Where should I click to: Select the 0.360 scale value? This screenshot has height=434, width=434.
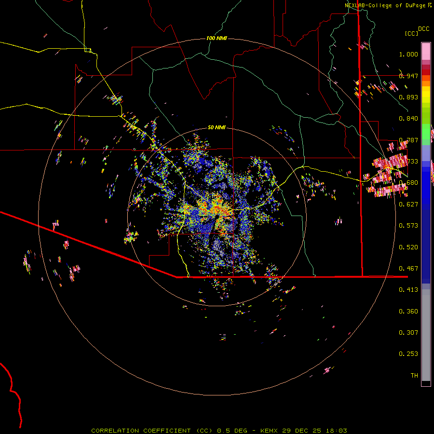point(408,312)
